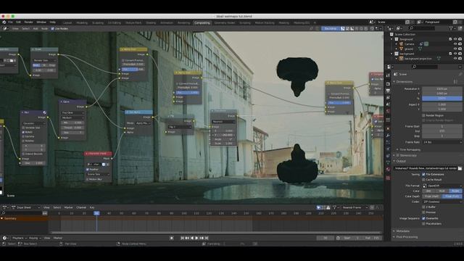
Task: Open the Keying popover in timeline footer
Action: coord(35,238)
